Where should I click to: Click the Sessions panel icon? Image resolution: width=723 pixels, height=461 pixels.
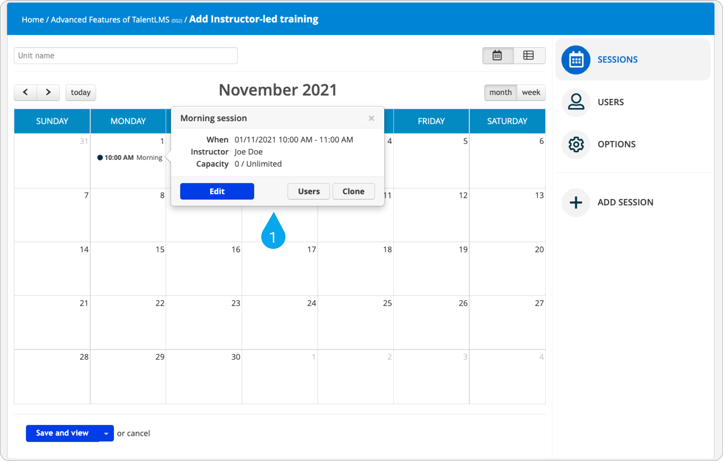tap(575, 59)
